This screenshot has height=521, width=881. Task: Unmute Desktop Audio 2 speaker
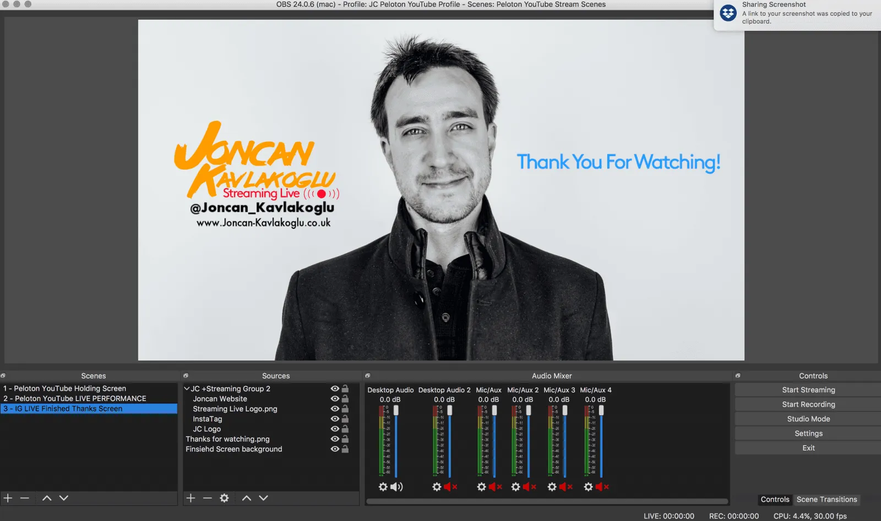(451, 487)
